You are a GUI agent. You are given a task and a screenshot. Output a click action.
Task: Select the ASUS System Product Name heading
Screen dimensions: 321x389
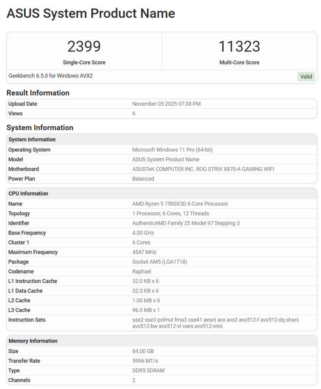point(91,13)
